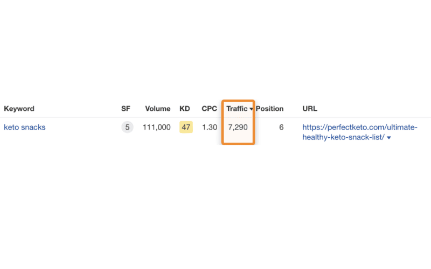
Task: Click the URL column header
Action: tap(310, 109)
